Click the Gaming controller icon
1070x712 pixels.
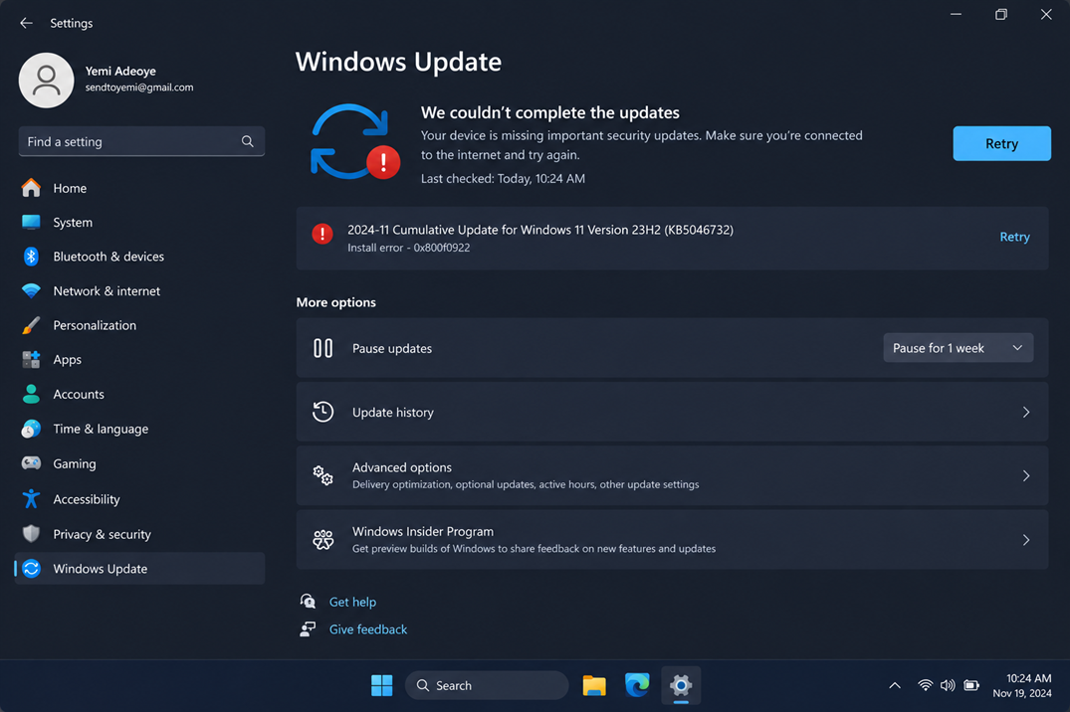(32, 463)
